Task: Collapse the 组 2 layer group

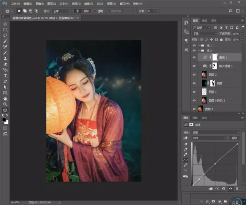Action: (x=199, y=51)
